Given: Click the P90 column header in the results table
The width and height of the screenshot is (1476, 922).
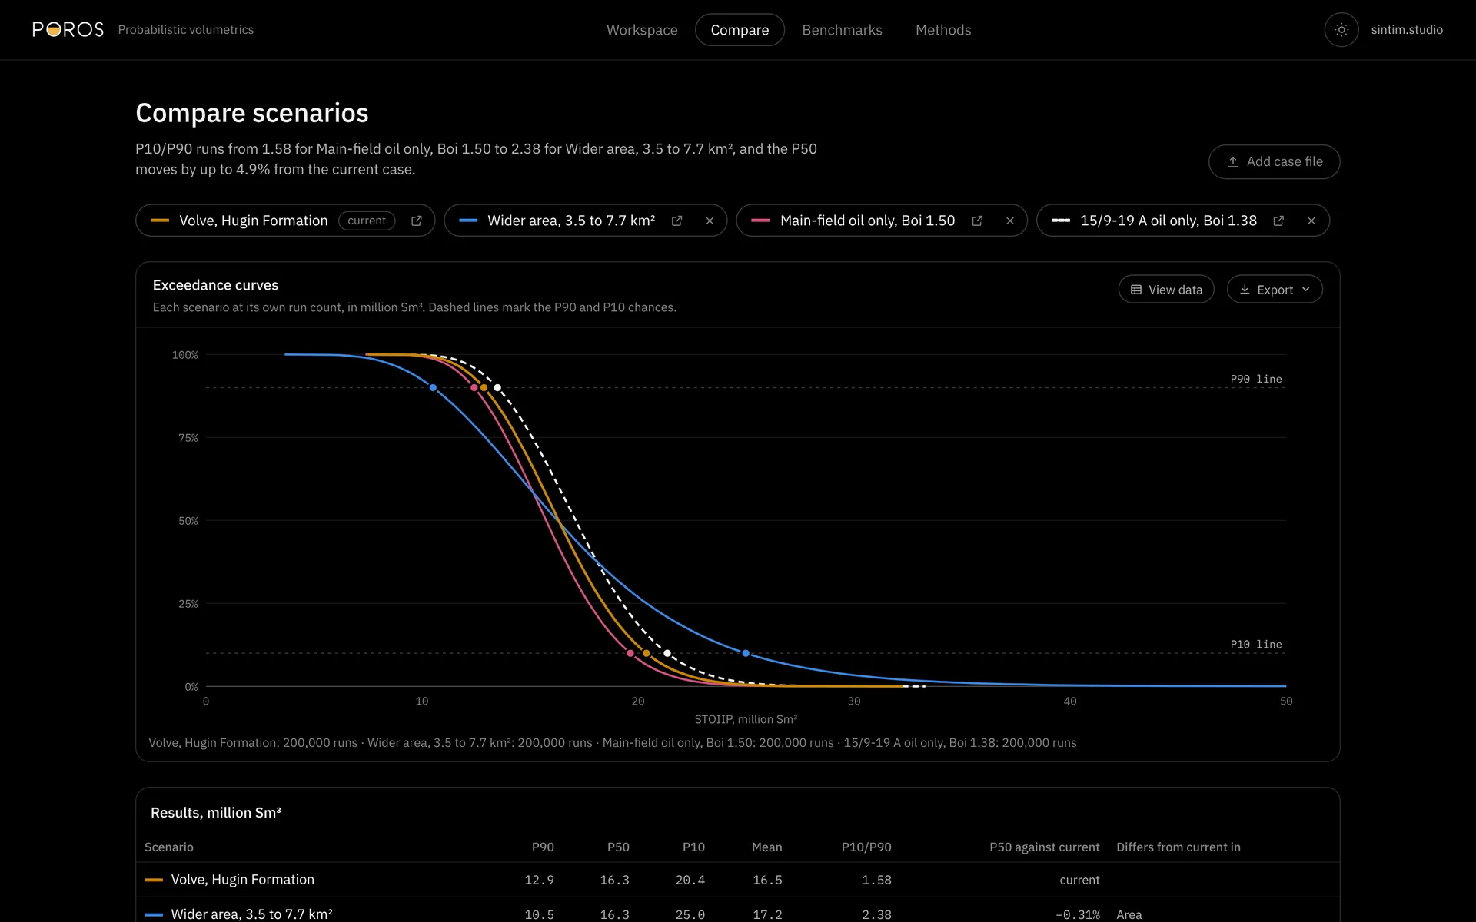Looking at the screenshot, I should tap(543, 847).
